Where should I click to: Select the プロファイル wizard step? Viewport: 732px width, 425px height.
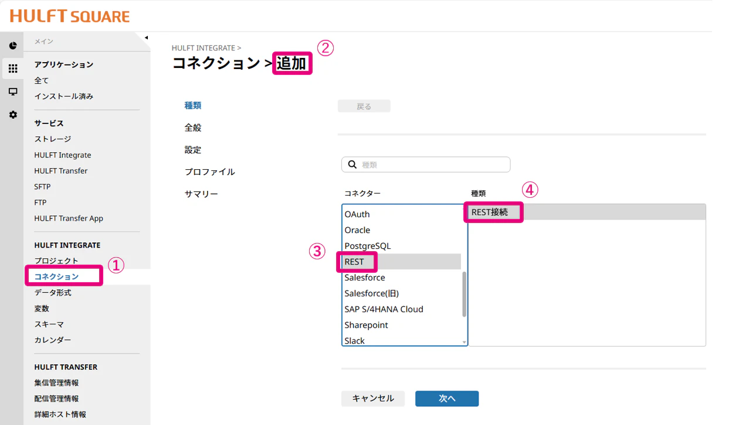click(210, 172)
